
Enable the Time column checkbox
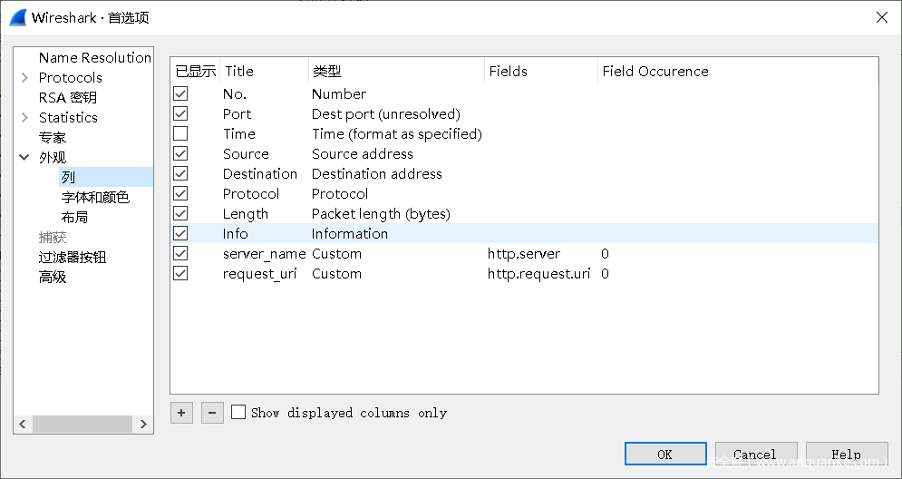180,134
